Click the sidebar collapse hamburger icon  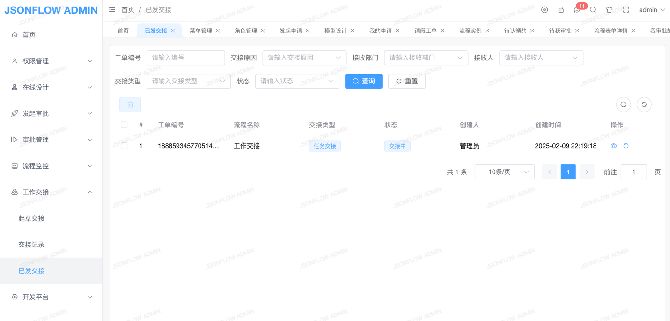[112, 10]
